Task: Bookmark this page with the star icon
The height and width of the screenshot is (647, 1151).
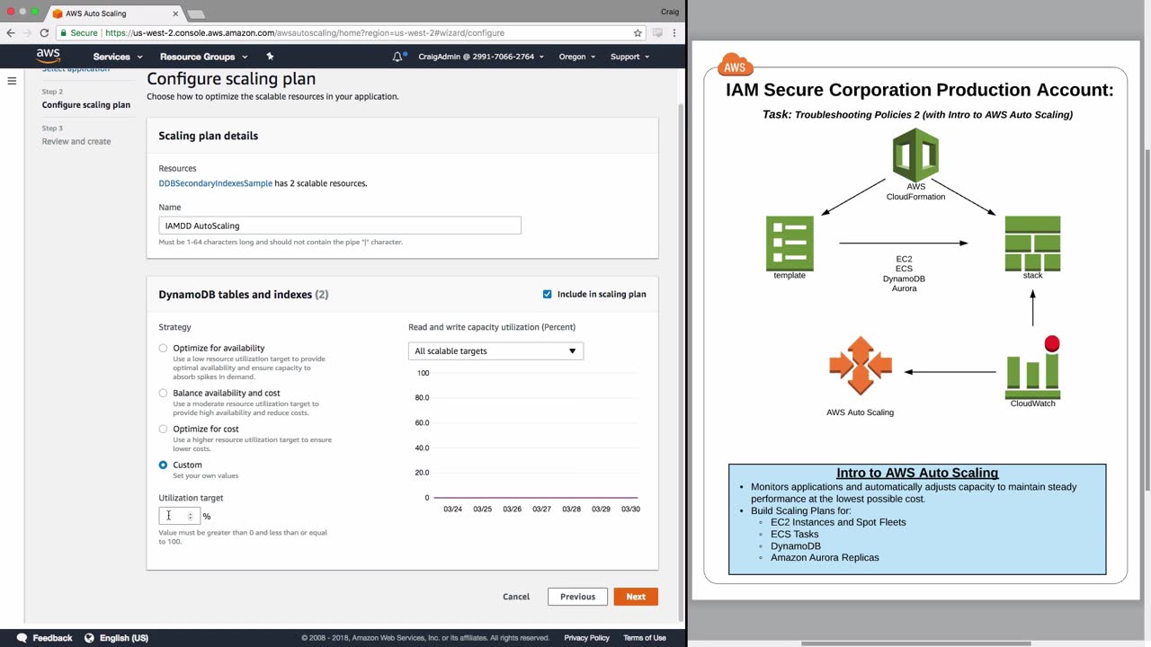Action: (638, 33)
